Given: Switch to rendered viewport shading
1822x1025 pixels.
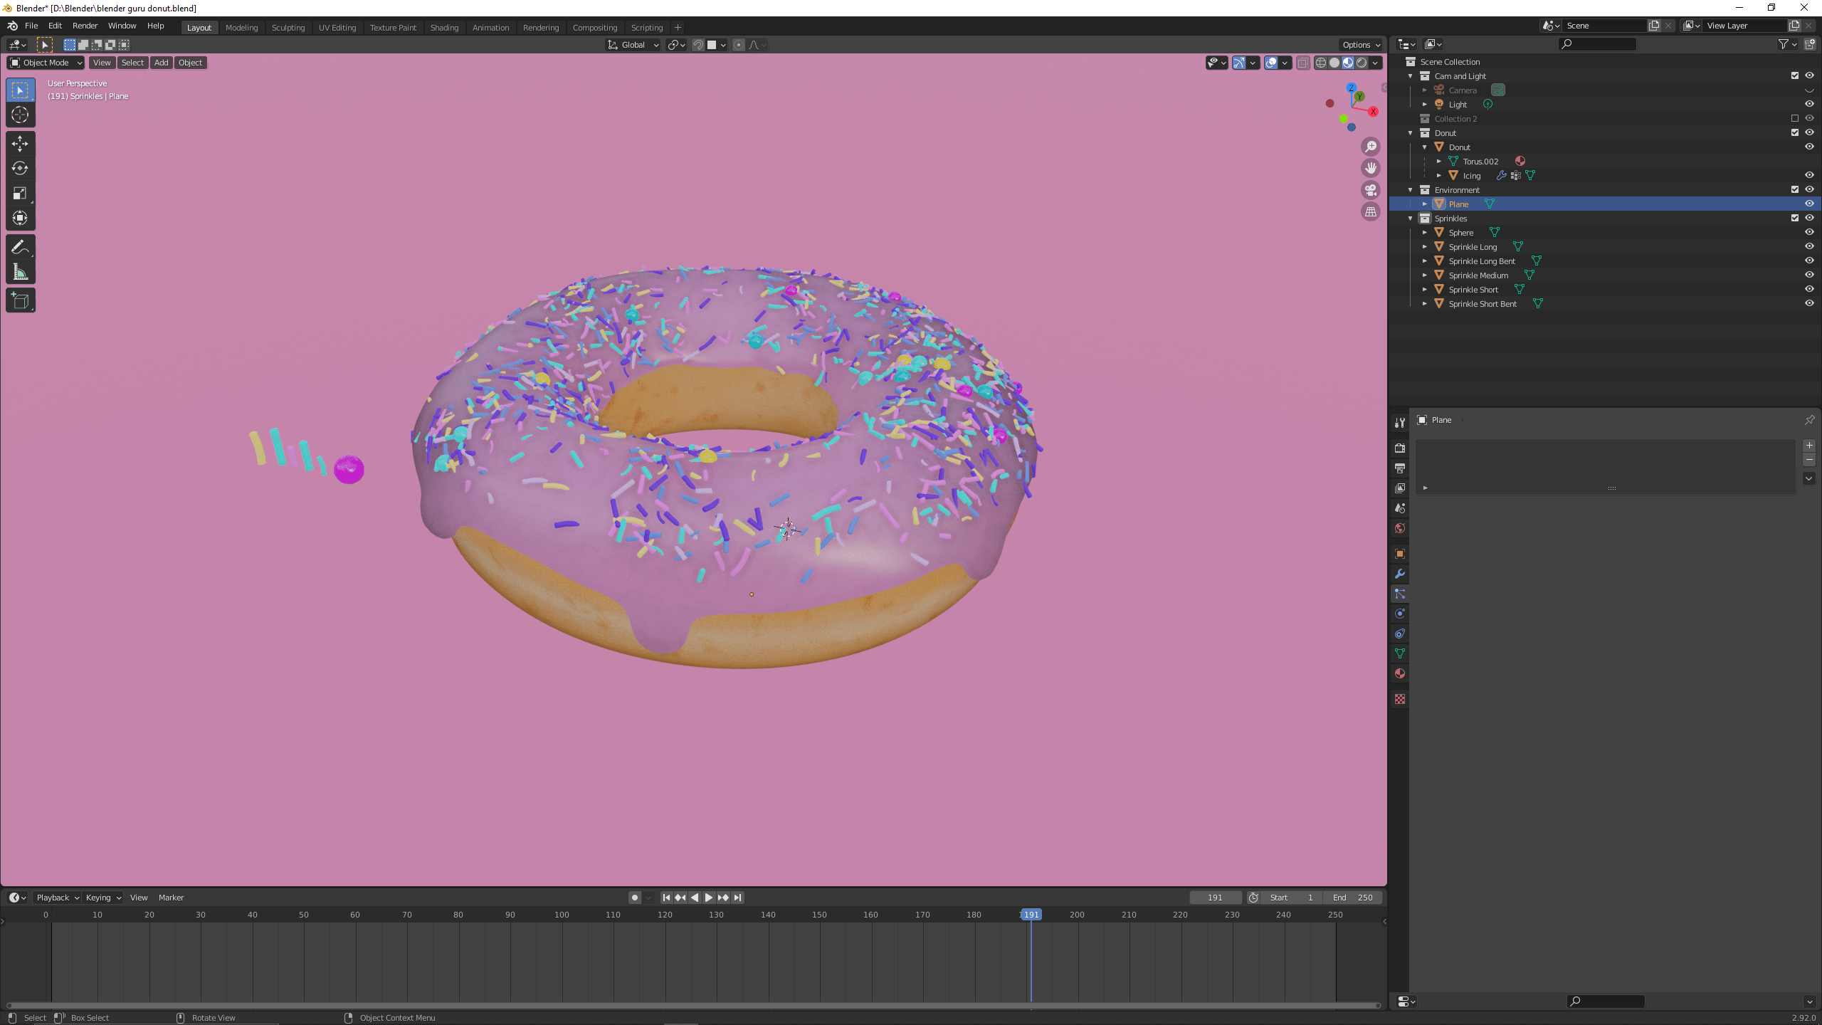Looking at the screenshot, I should click(1362, 63).
